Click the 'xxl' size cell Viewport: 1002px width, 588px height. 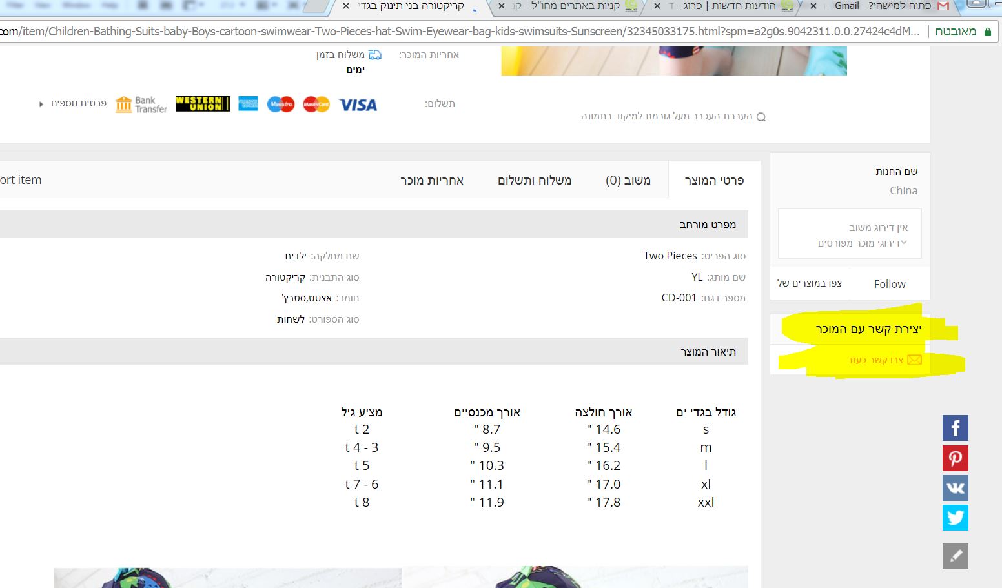point(706,502)
